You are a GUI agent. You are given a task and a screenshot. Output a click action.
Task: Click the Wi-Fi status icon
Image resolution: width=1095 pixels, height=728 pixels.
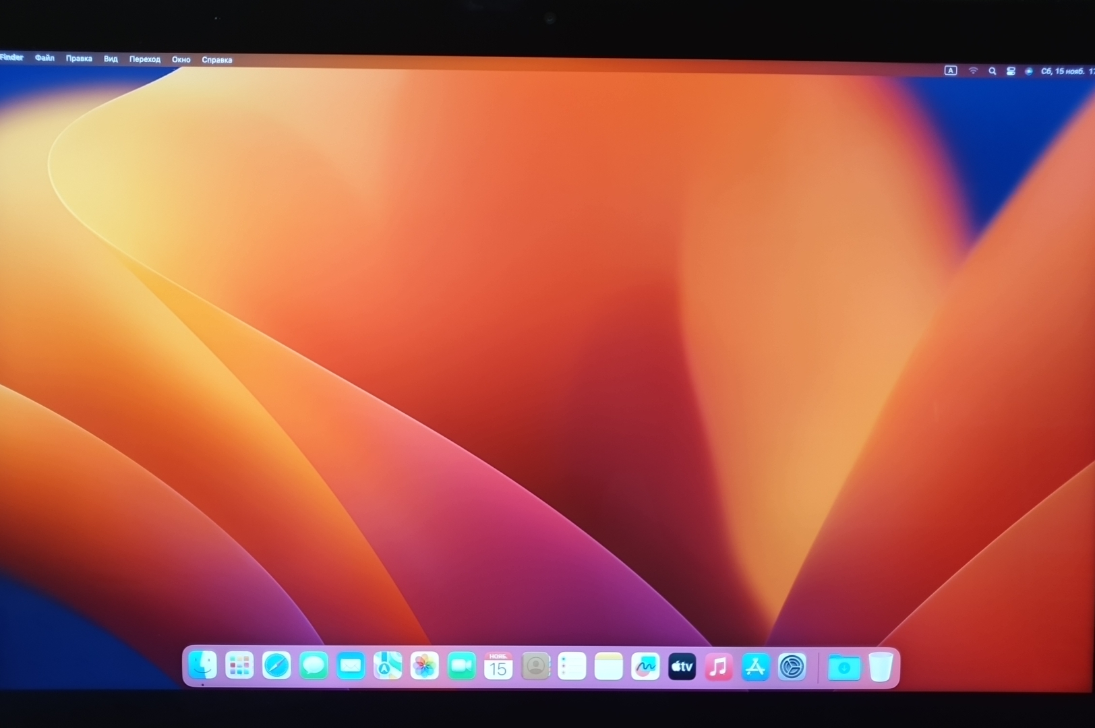[x=973, y=71]
